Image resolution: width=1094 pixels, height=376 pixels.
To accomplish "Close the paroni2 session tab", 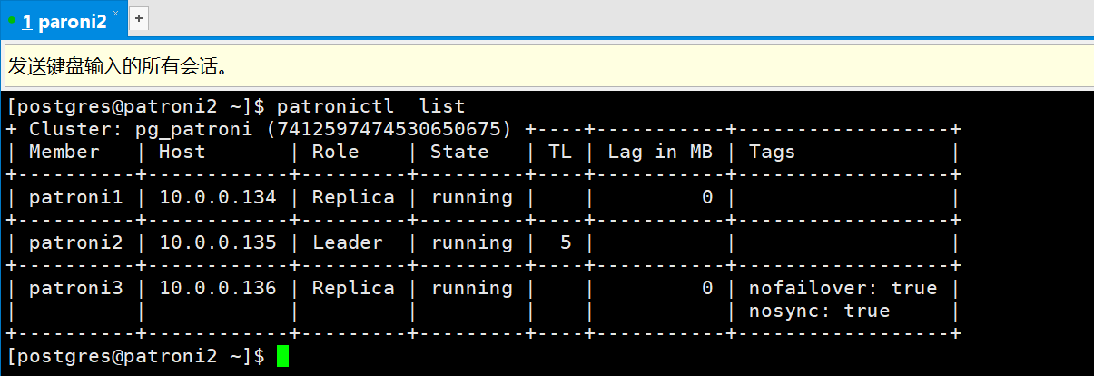I will (115, 14).
